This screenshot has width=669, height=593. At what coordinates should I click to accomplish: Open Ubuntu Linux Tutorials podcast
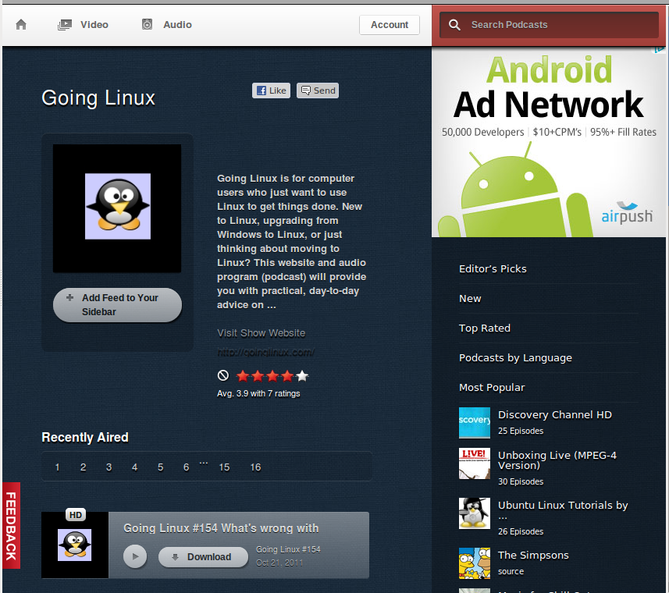pyautogui.click(x=563, y=505)
